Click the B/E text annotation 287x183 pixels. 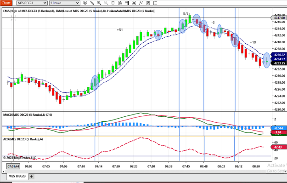(x=186, y=13)
